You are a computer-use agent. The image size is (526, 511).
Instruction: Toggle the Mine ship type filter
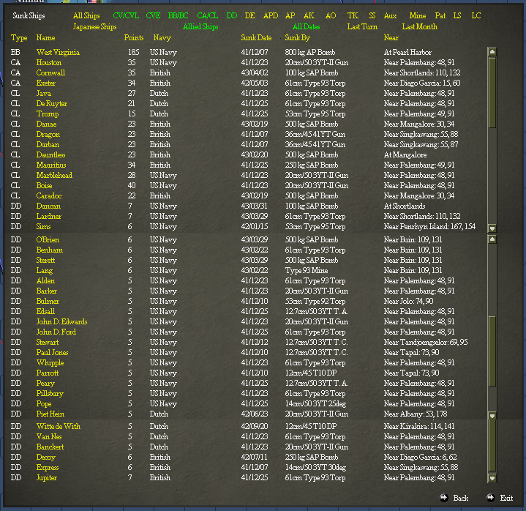pos(418,16)
